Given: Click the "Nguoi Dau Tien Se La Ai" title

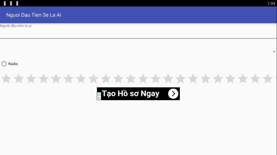Looking at the screenshot, I should tap(34, 15).
